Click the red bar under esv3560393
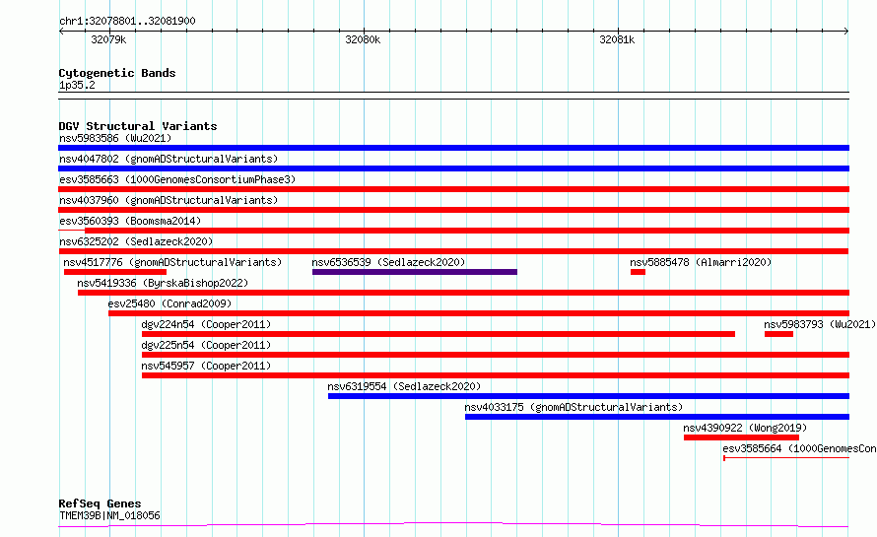This screenshot has width=877, height=537. pos(467,231)
